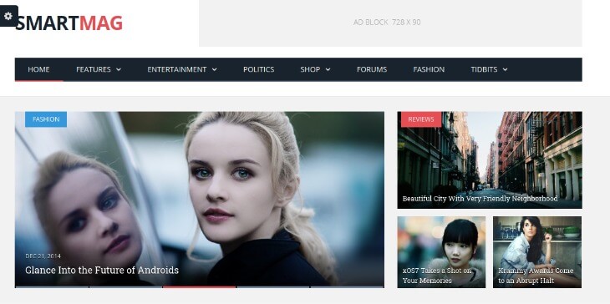Open xOS7 Takes a Shot article
Screen dimensions: 610x304
tap(437, 276)
